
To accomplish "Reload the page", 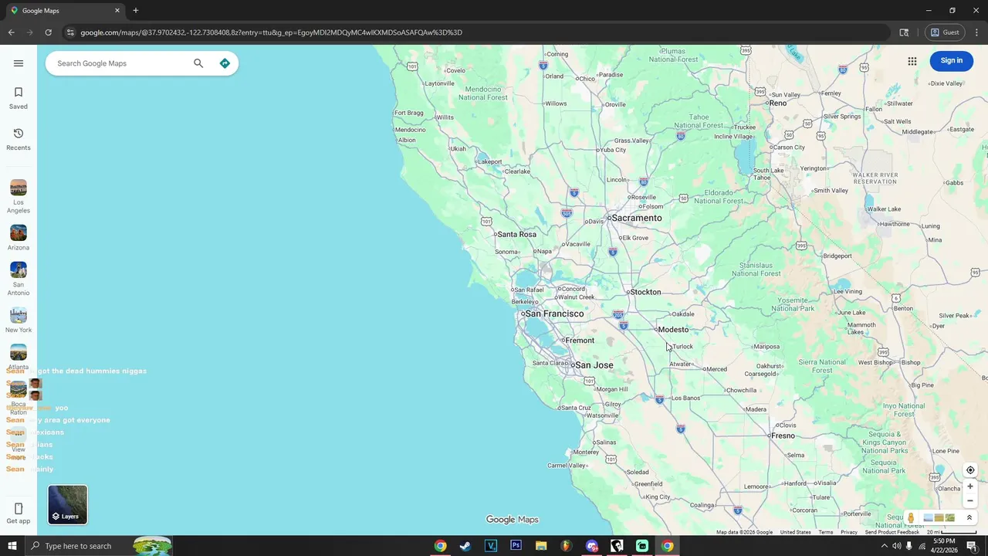I will (48, 32).
